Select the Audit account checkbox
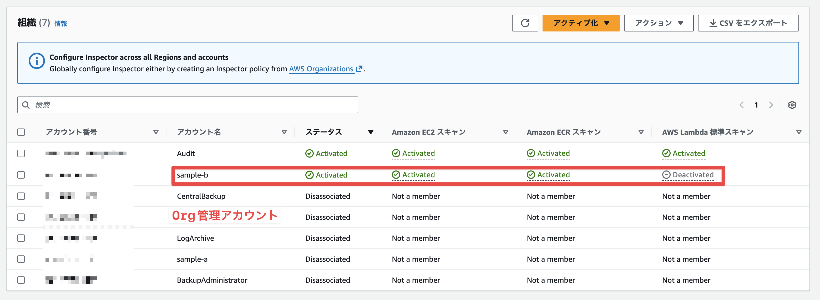 [21, 153]
